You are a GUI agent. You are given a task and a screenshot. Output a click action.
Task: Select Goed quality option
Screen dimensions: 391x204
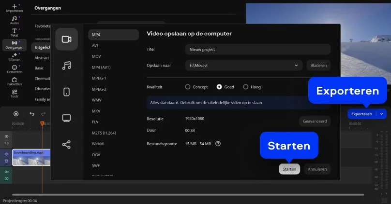click(x=226, y=87)
